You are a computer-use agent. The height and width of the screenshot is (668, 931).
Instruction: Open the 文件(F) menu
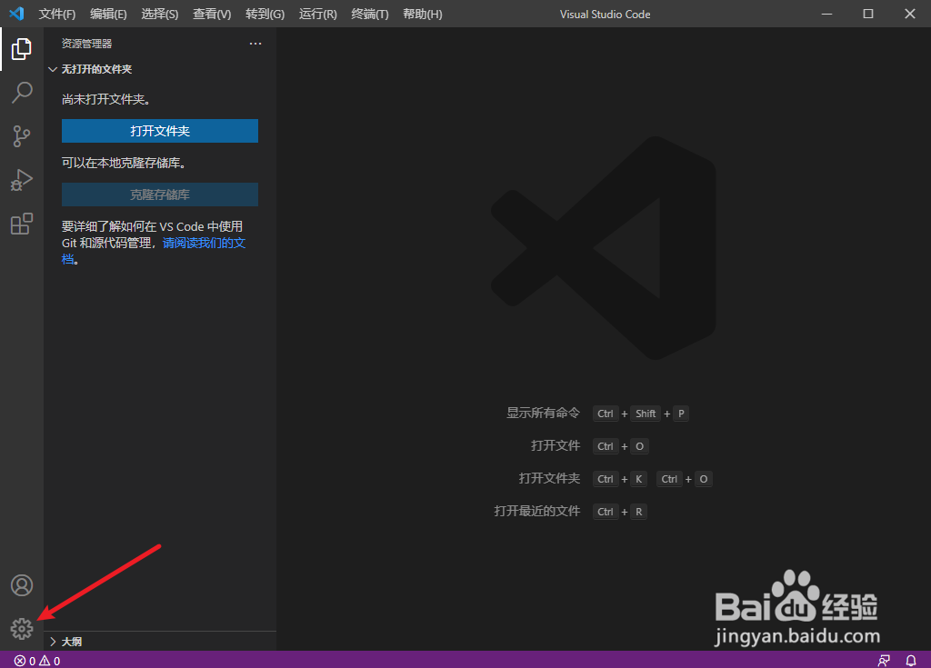coord(57,14)
